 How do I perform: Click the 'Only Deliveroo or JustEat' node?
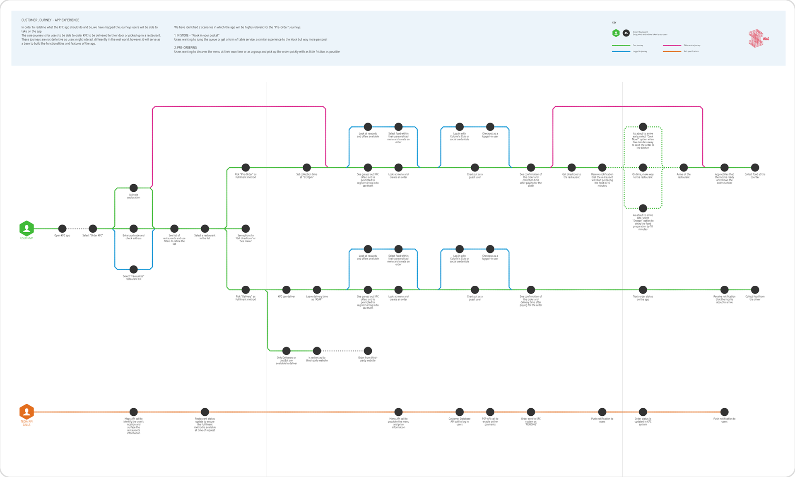click(x=286, y=351)
